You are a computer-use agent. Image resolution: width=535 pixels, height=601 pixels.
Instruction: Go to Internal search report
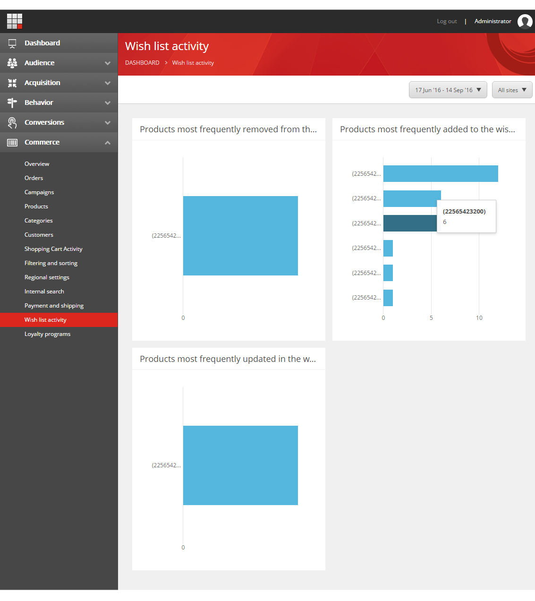click(x=44, y=292)
